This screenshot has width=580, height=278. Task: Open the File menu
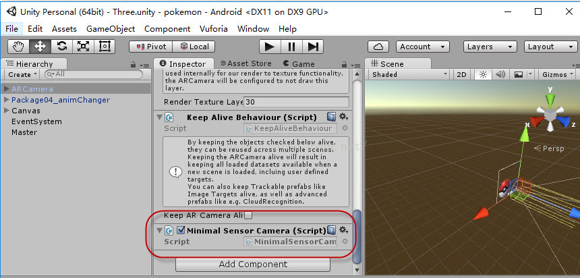pyautogui.click(x=12, y=29)
